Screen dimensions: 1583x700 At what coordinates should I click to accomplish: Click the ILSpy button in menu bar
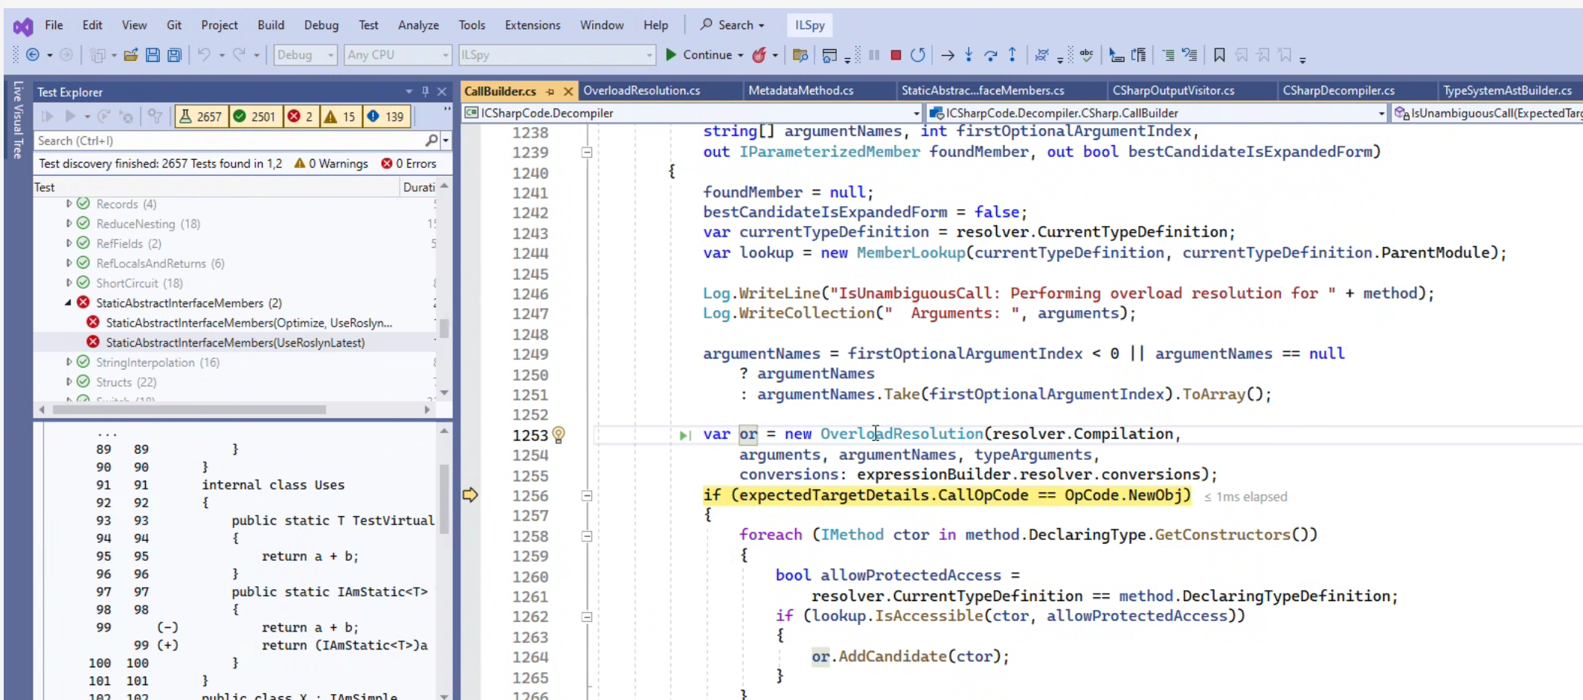pyautogui.click(x=809, y=25)
